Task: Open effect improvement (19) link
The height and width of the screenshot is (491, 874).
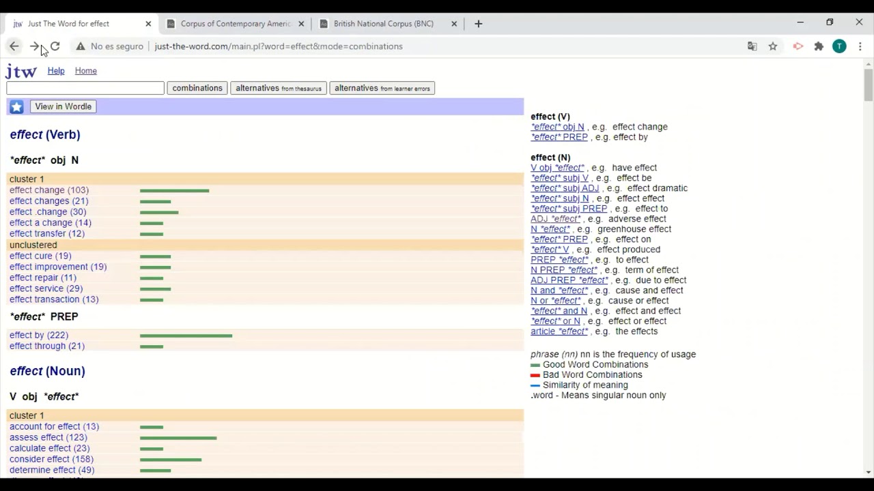Action: [x=58, y=267]
